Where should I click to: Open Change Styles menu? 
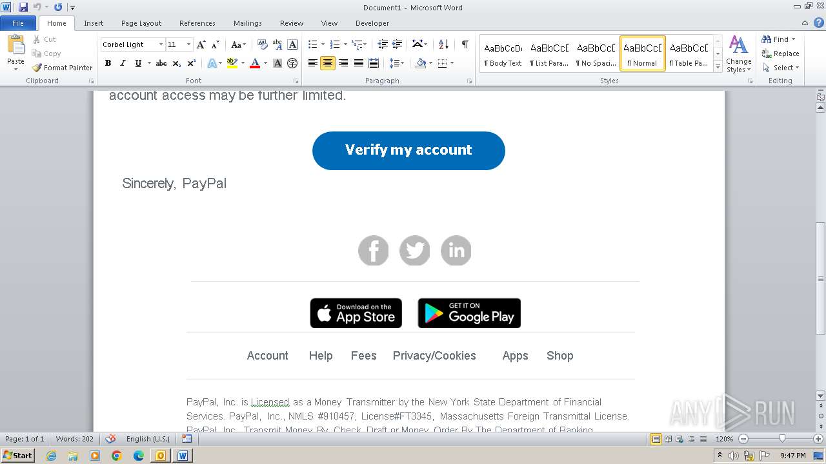click(x=738, y=54)
